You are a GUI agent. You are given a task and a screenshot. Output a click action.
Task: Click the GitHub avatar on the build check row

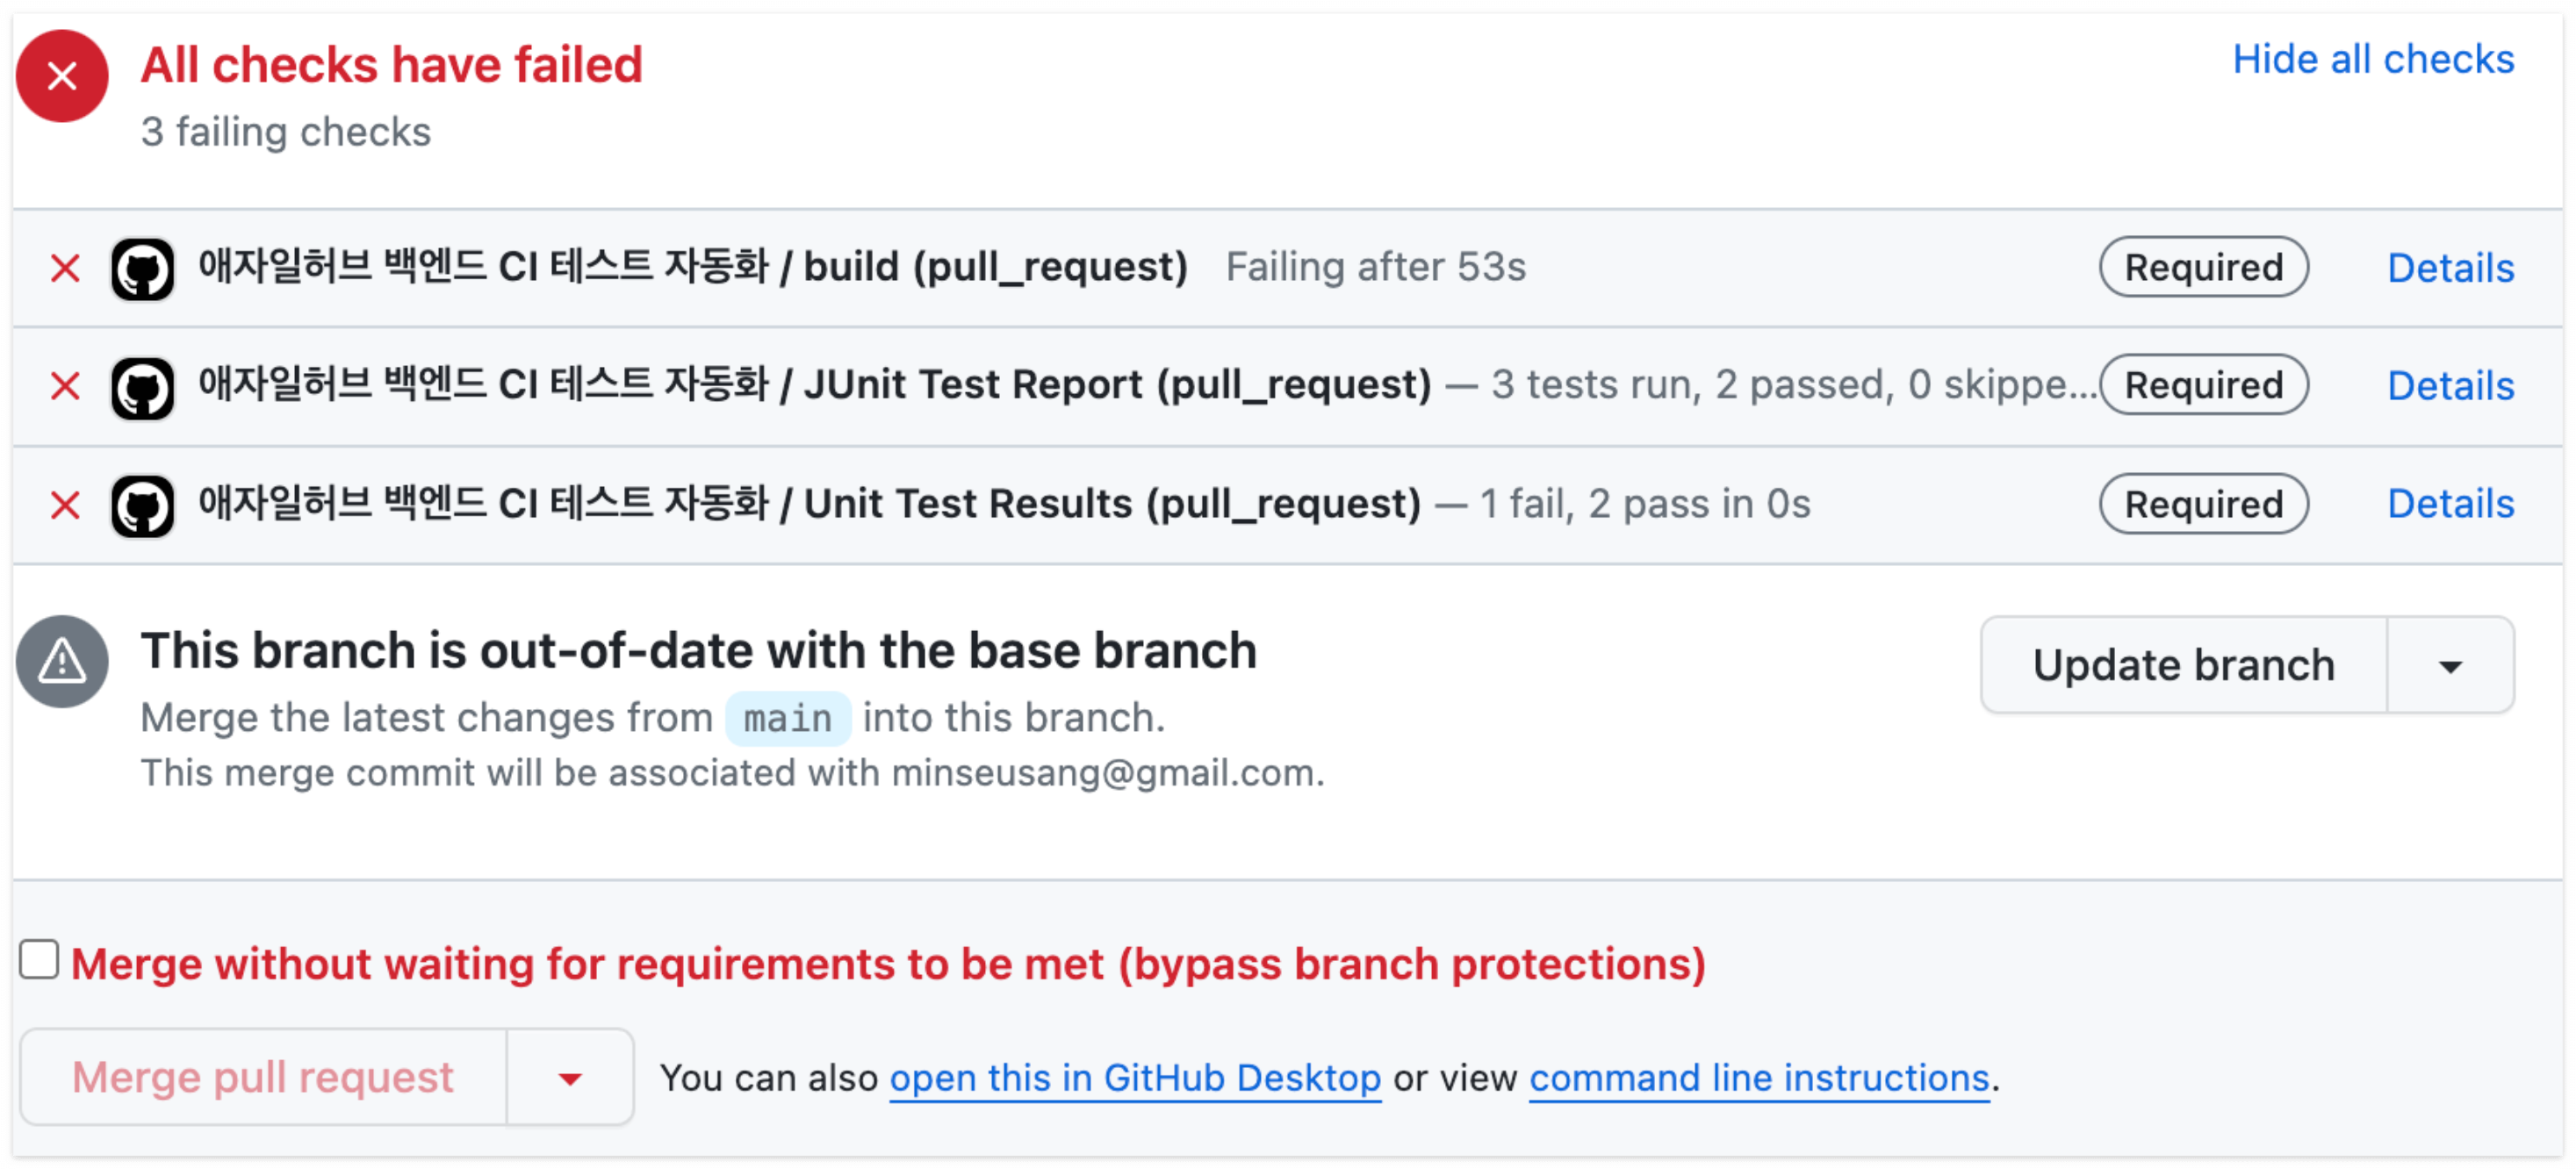coord(143,268)
